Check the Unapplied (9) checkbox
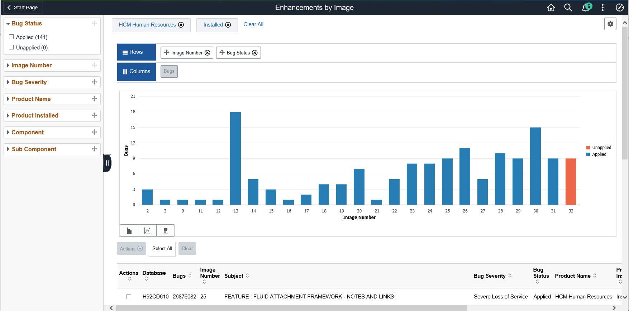This screenshot has height=311, width=629. click(11, 47)
